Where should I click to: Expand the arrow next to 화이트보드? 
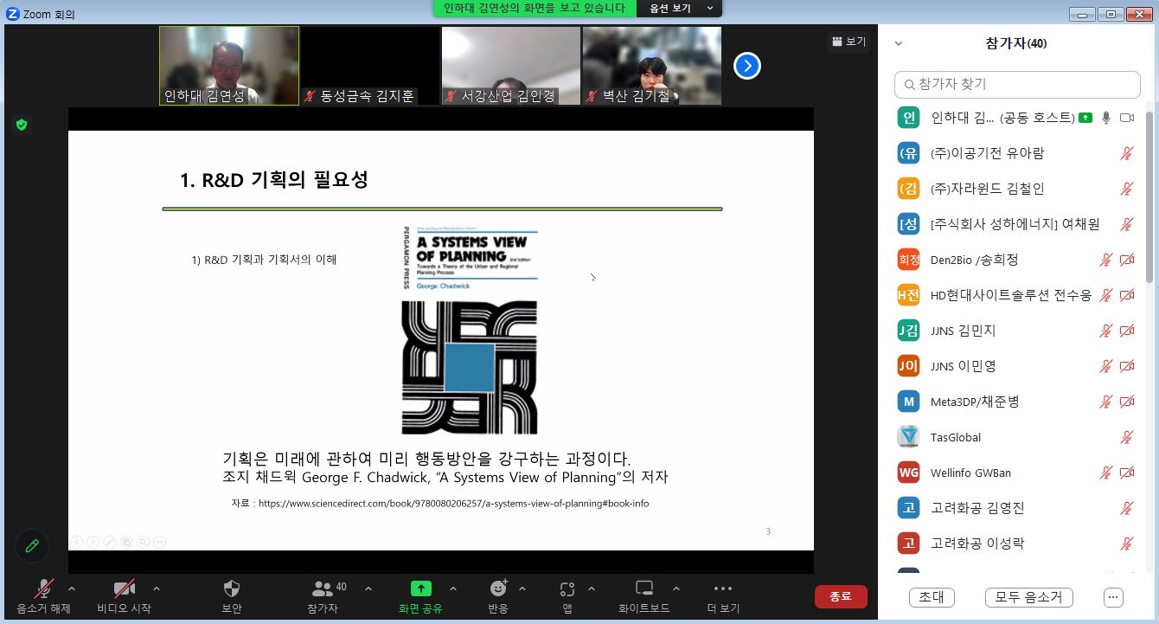pyautogui.click(x=676, y=589)
